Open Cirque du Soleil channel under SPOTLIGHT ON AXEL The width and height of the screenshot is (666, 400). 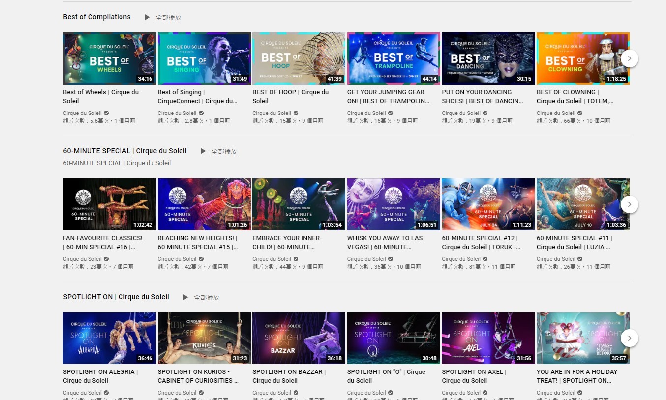(x=461, y=393)
